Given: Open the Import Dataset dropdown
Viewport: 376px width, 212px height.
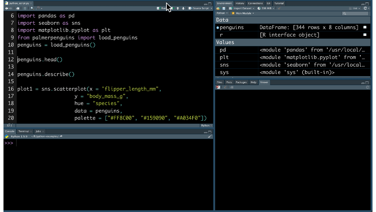Looking at the screenshot, I should [x=242, y=8].
